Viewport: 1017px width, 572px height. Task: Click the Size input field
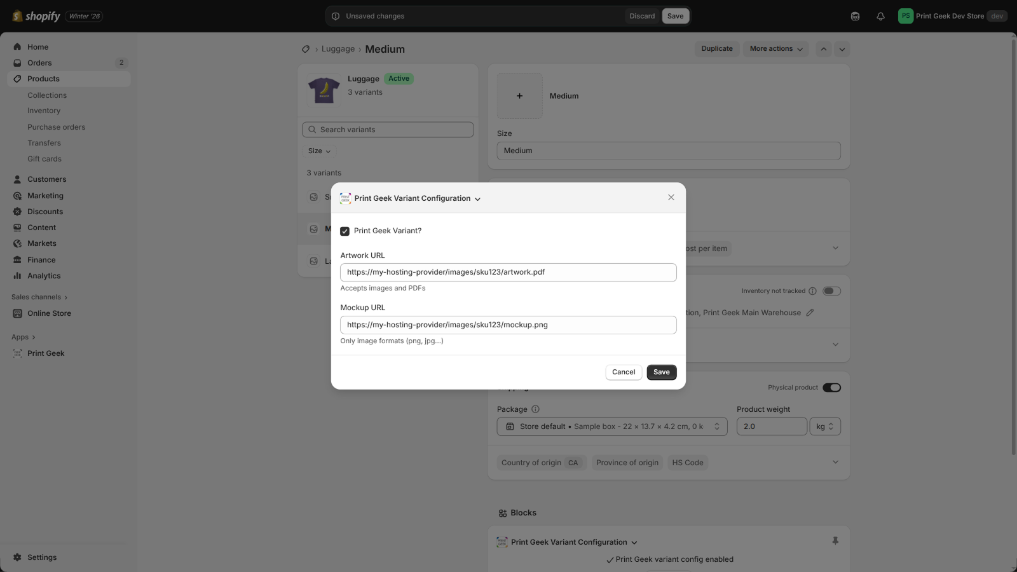[x=669, y=151]
